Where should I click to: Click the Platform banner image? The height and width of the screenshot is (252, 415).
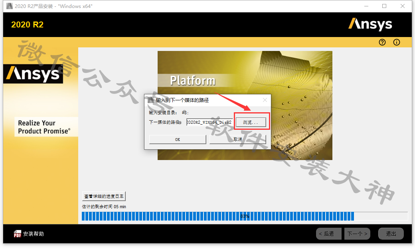tap(245, 105)
